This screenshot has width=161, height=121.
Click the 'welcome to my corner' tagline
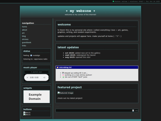(80, 15)
